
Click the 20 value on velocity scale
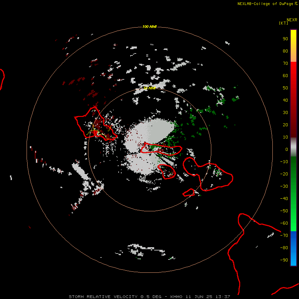click(285, 125)
